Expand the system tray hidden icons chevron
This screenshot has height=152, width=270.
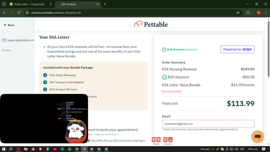[x=213, y=149]
